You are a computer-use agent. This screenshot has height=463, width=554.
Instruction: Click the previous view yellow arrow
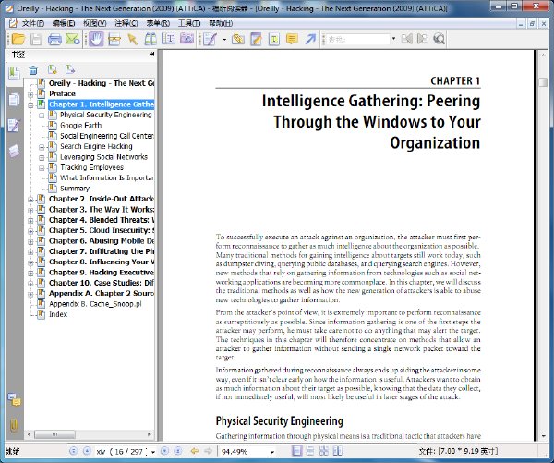(x=194, y=451)
